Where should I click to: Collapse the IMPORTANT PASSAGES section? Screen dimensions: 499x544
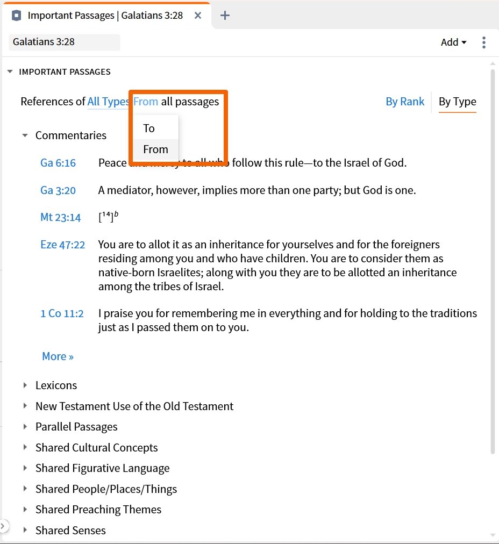[x=9, y=71]
